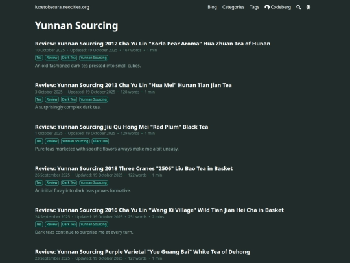Go to luxetobscura.neocities.org home link

point(62,7)
